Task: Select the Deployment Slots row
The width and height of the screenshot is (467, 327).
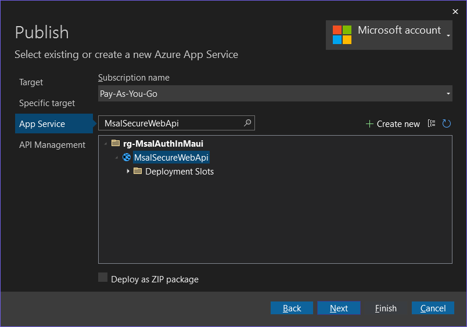Action: [179, 172]
